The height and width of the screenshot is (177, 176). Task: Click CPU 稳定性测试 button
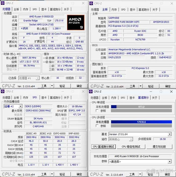pyautogui.click(x=131, y=147)
